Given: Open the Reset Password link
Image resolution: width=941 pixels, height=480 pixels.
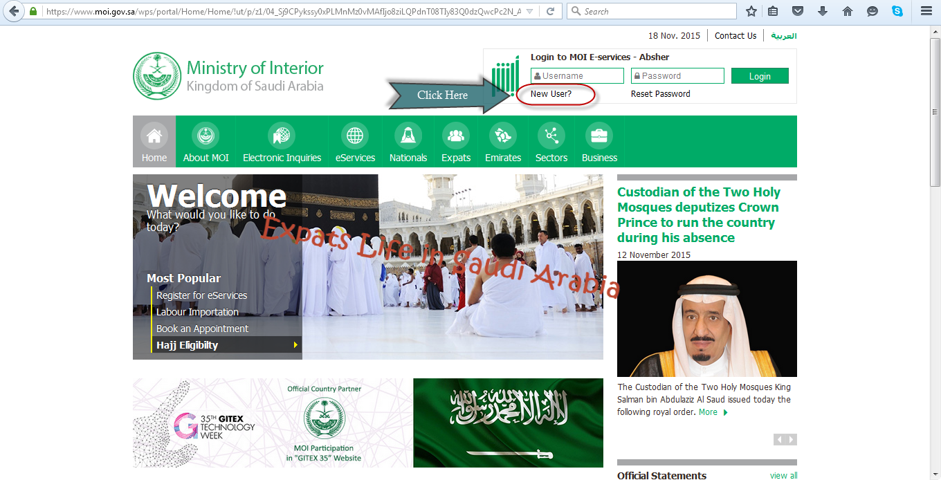Looking at the screenshot, I should [660, 93].
